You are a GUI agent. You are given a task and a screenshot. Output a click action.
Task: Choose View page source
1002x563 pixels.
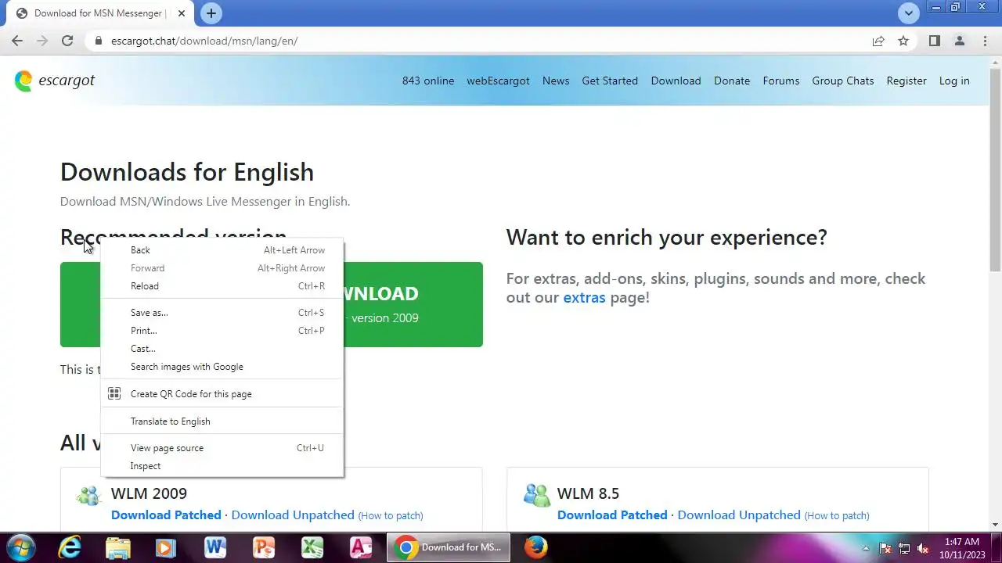pos(222,448)
